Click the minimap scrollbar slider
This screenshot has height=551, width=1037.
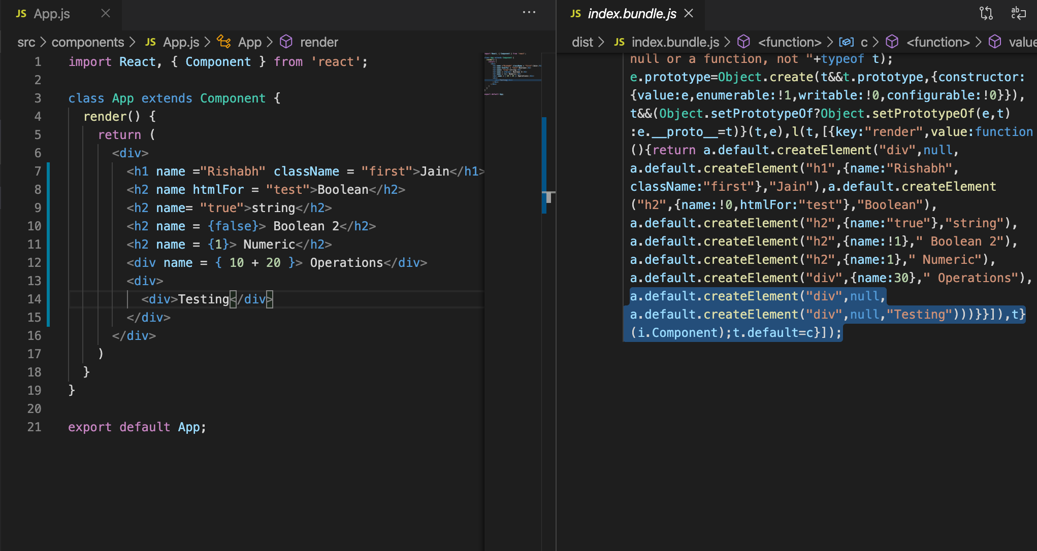(x=545, y=162)
